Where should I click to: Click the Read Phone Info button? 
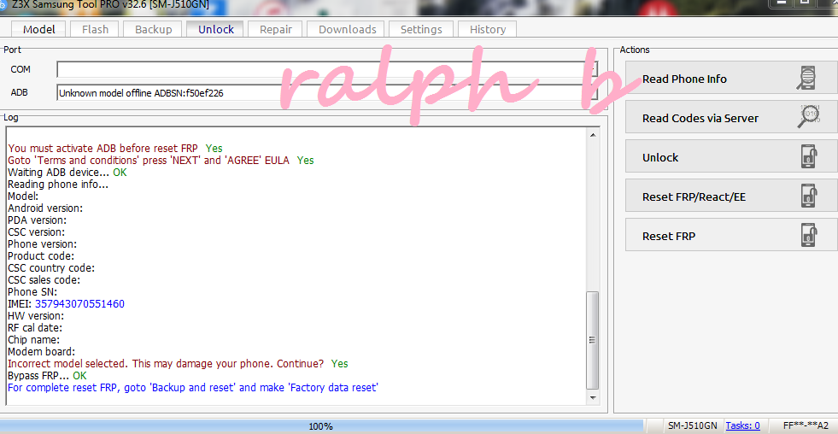pos(731,79)
